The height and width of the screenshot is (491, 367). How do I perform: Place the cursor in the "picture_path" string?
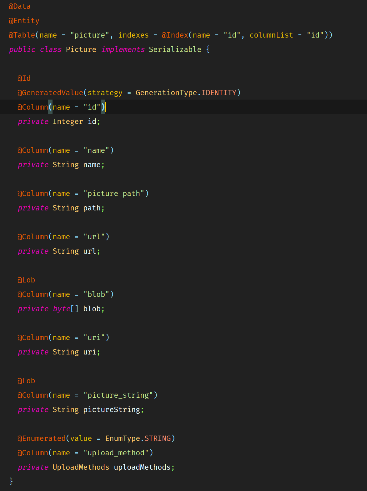[114, 194]
